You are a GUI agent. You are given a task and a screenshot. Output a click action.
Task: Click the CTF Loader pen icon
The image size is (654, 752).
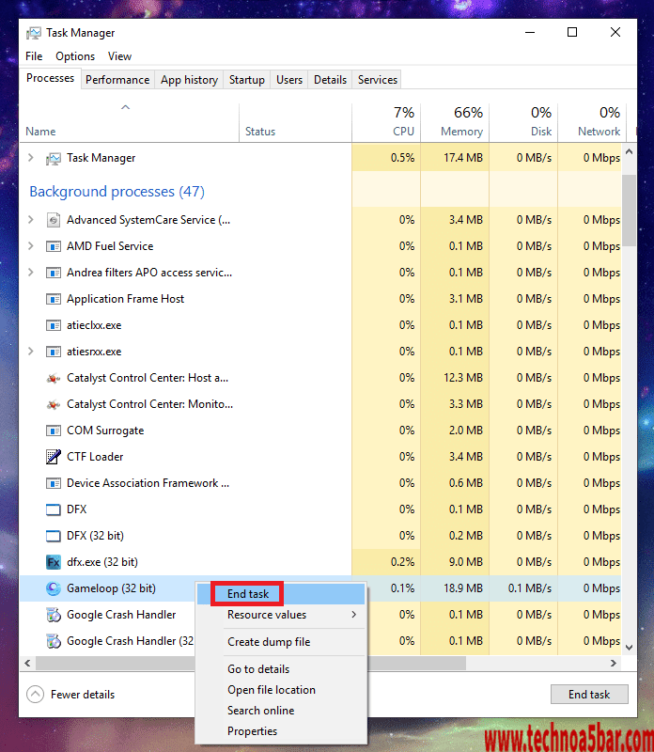pyautogui.click(x=54, y=457)
